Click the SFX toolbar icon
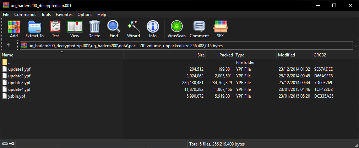The width and height of the screenshot is (359, 148). 220,29
